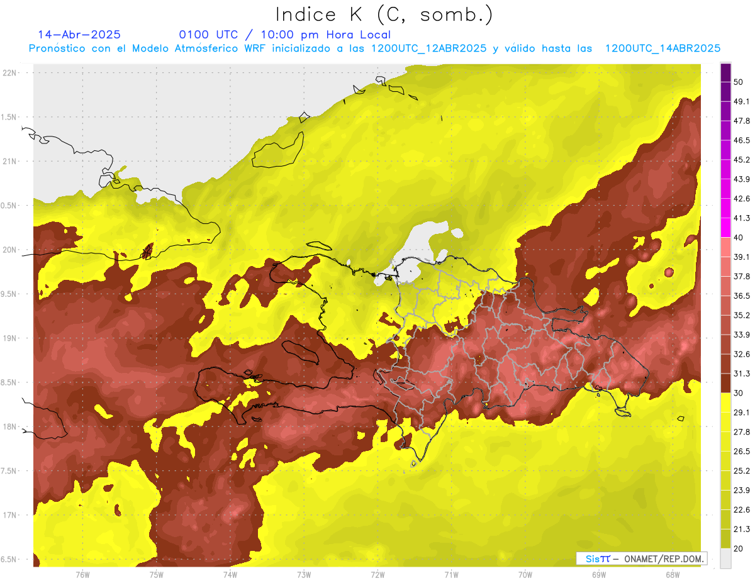Click the legend value '39.1'
Screen dimensions: 755x583
741,257
